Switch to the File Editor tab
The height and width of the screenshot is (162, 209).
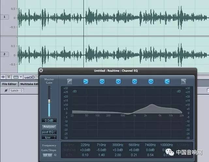point(9,84)
